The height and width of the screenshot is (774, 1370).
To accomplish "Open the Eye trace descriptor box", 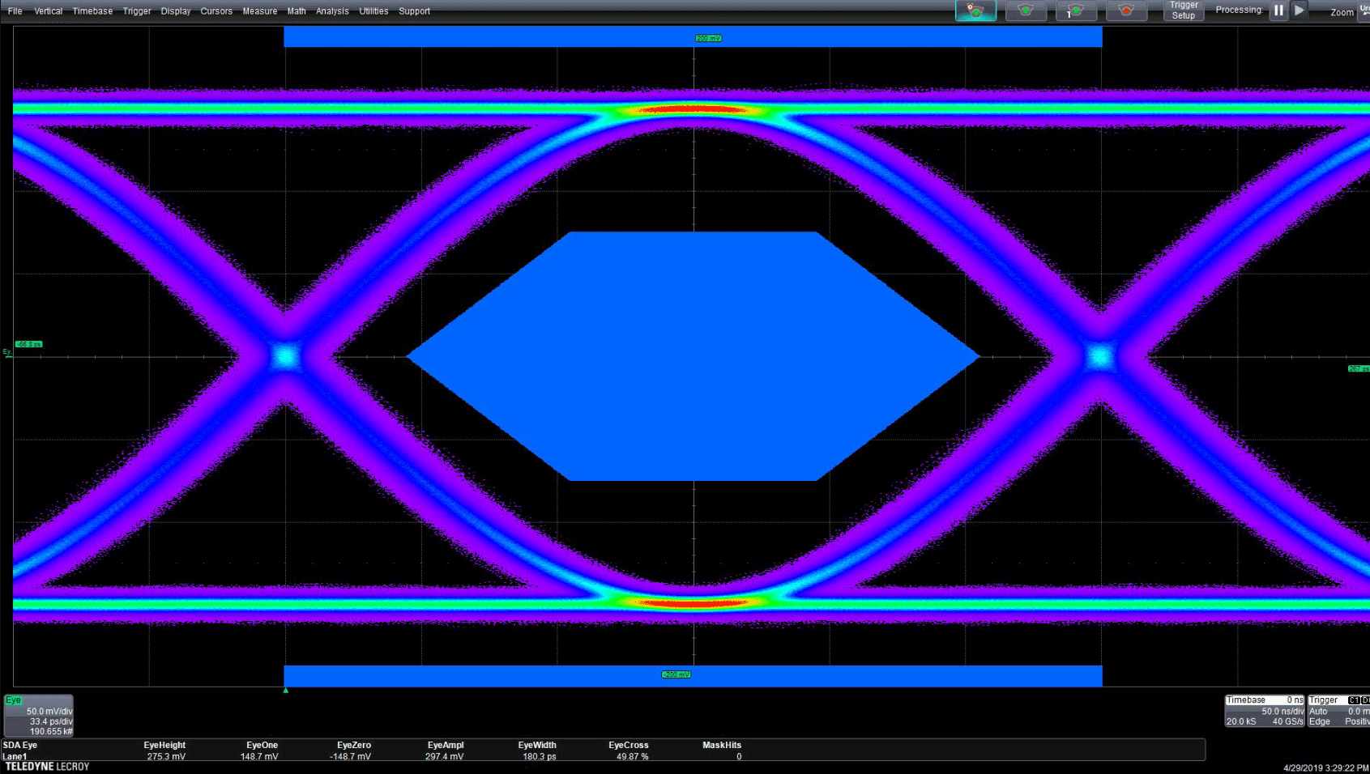I will [x=39, y=716].
